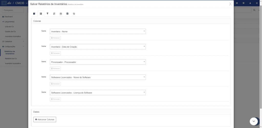Click the header help question-mark icon

(x=244, y=3)
